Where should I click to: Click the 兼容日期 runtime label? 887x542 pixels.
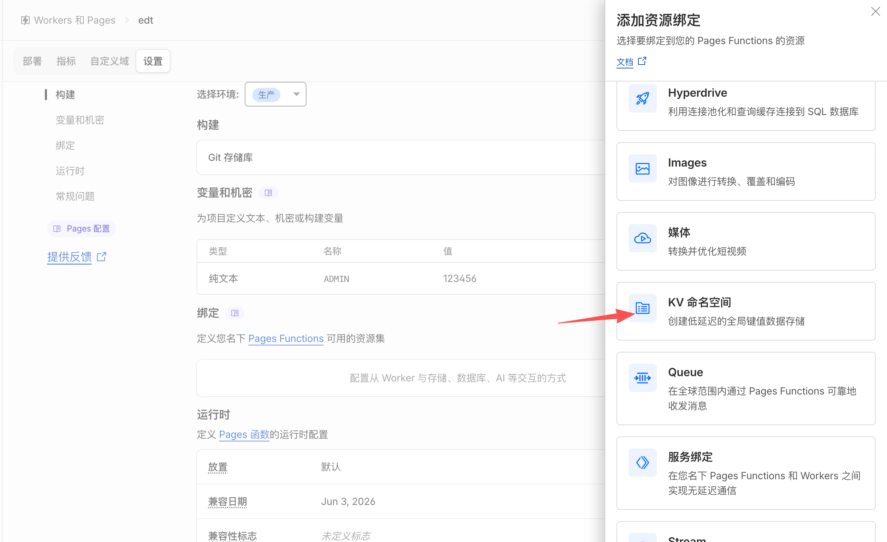pos(227,501)
